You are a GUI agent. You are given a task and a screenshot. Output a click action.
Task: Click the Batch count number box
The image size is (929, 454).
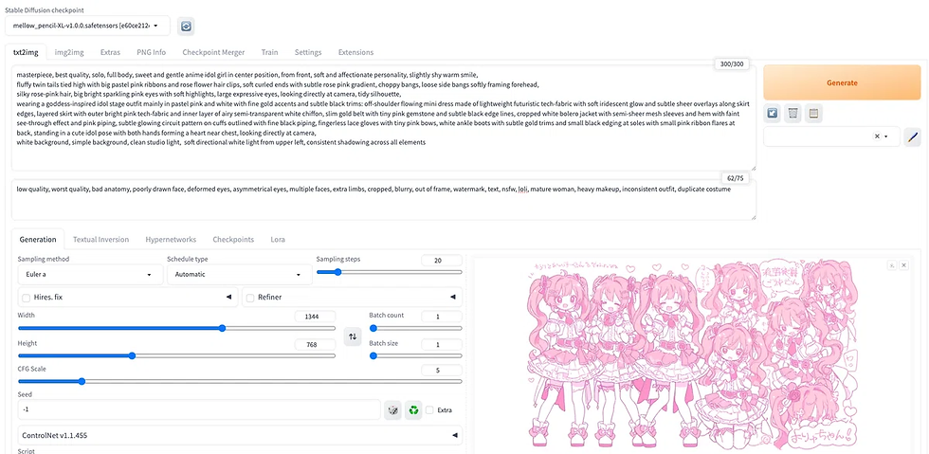(442, 317)
